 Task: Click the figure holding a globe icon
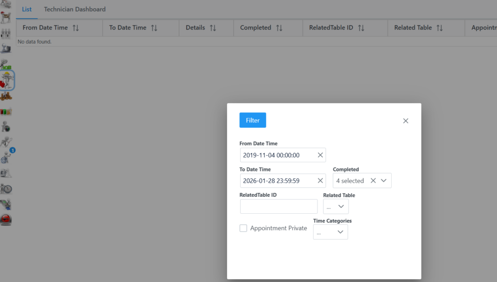tap(6, 127)
